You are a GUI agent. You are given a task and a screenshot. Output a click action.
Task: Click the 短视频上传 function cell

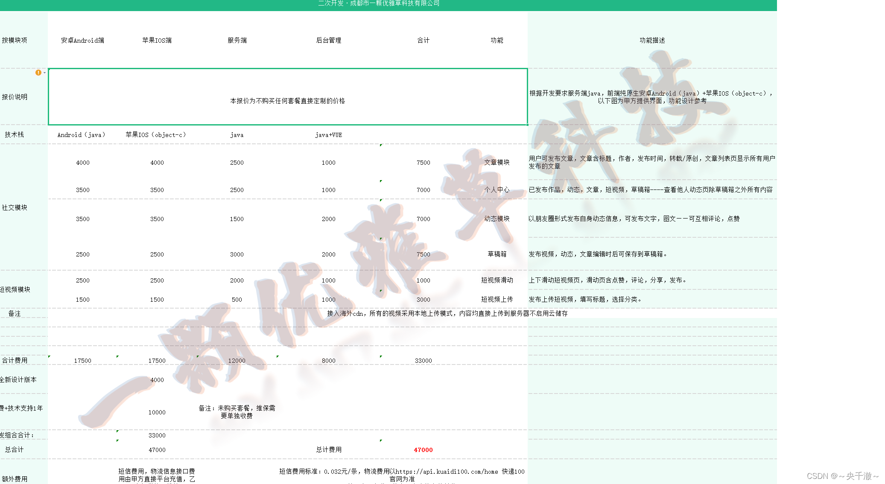pos(497,299)
